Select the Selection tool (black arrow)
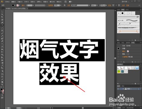The height and width of the screenshot is (109, 142). coord(2,12)
